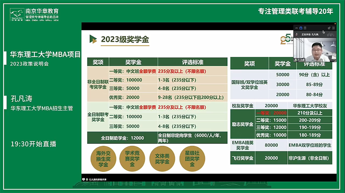Click the 180-189分 cell
This screenshot has height=193, width=345.
pos(310,135)
